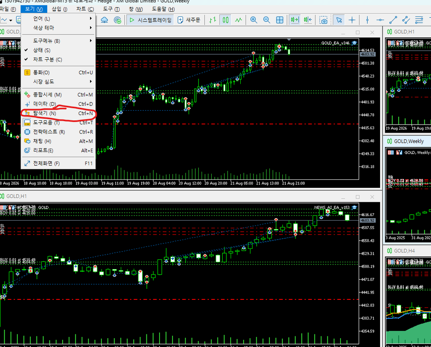Maximize the top GOLD chart window
The height and width of the screenshot is (347, 431).
tap(358, 32)
